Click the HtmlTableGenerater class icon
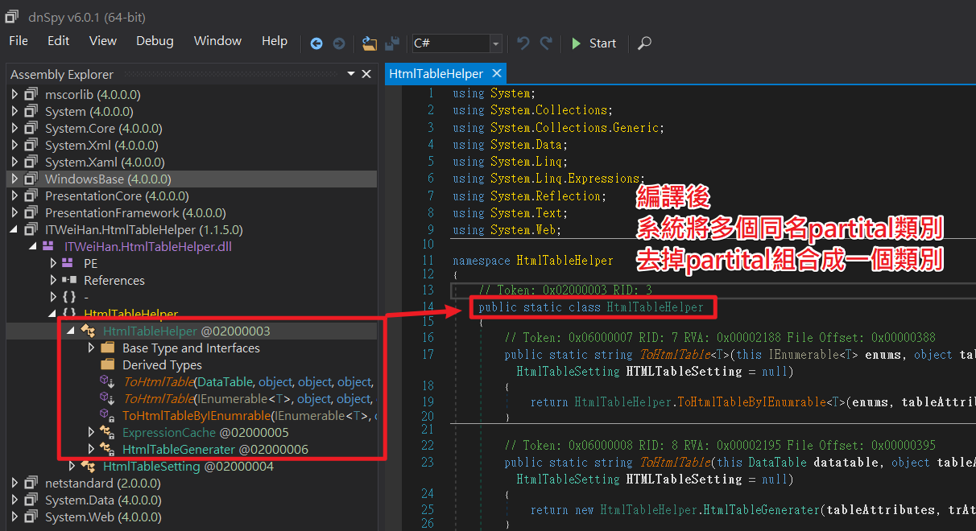The height and width of the screenshot is (531, 976). [x=108, y=450]
